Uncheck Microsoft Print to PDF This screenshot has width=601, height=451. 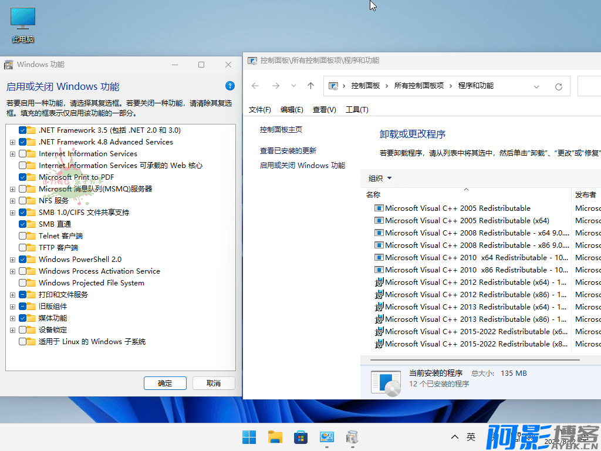point(23,177)
